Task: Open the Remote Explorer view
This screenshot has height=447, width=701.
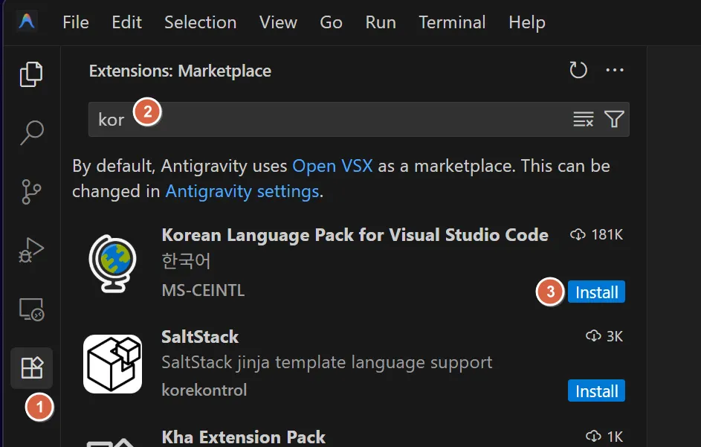Action: tap(31, 309)
